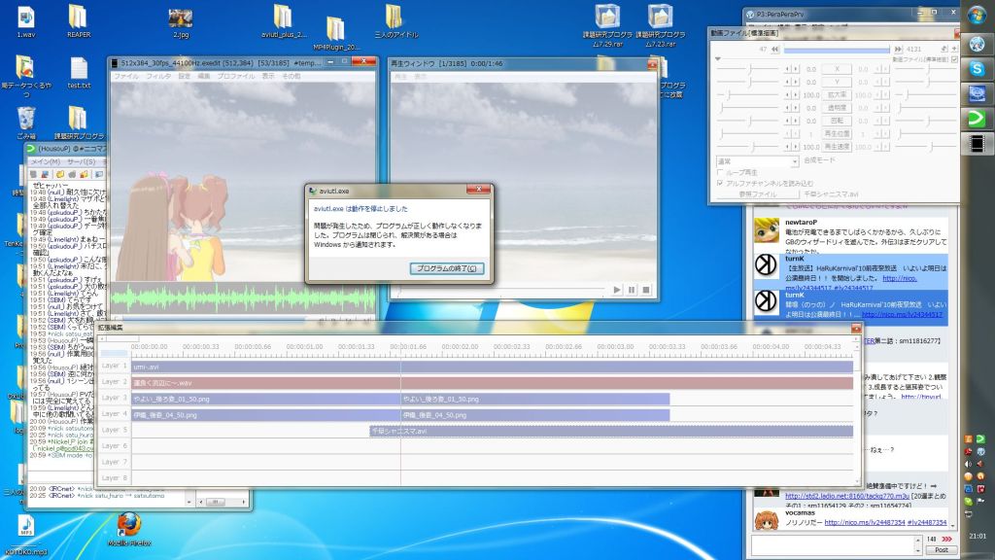Toggle Layer 6 visibility in timeline
995x560 pixels.
[x=115, y=445]
